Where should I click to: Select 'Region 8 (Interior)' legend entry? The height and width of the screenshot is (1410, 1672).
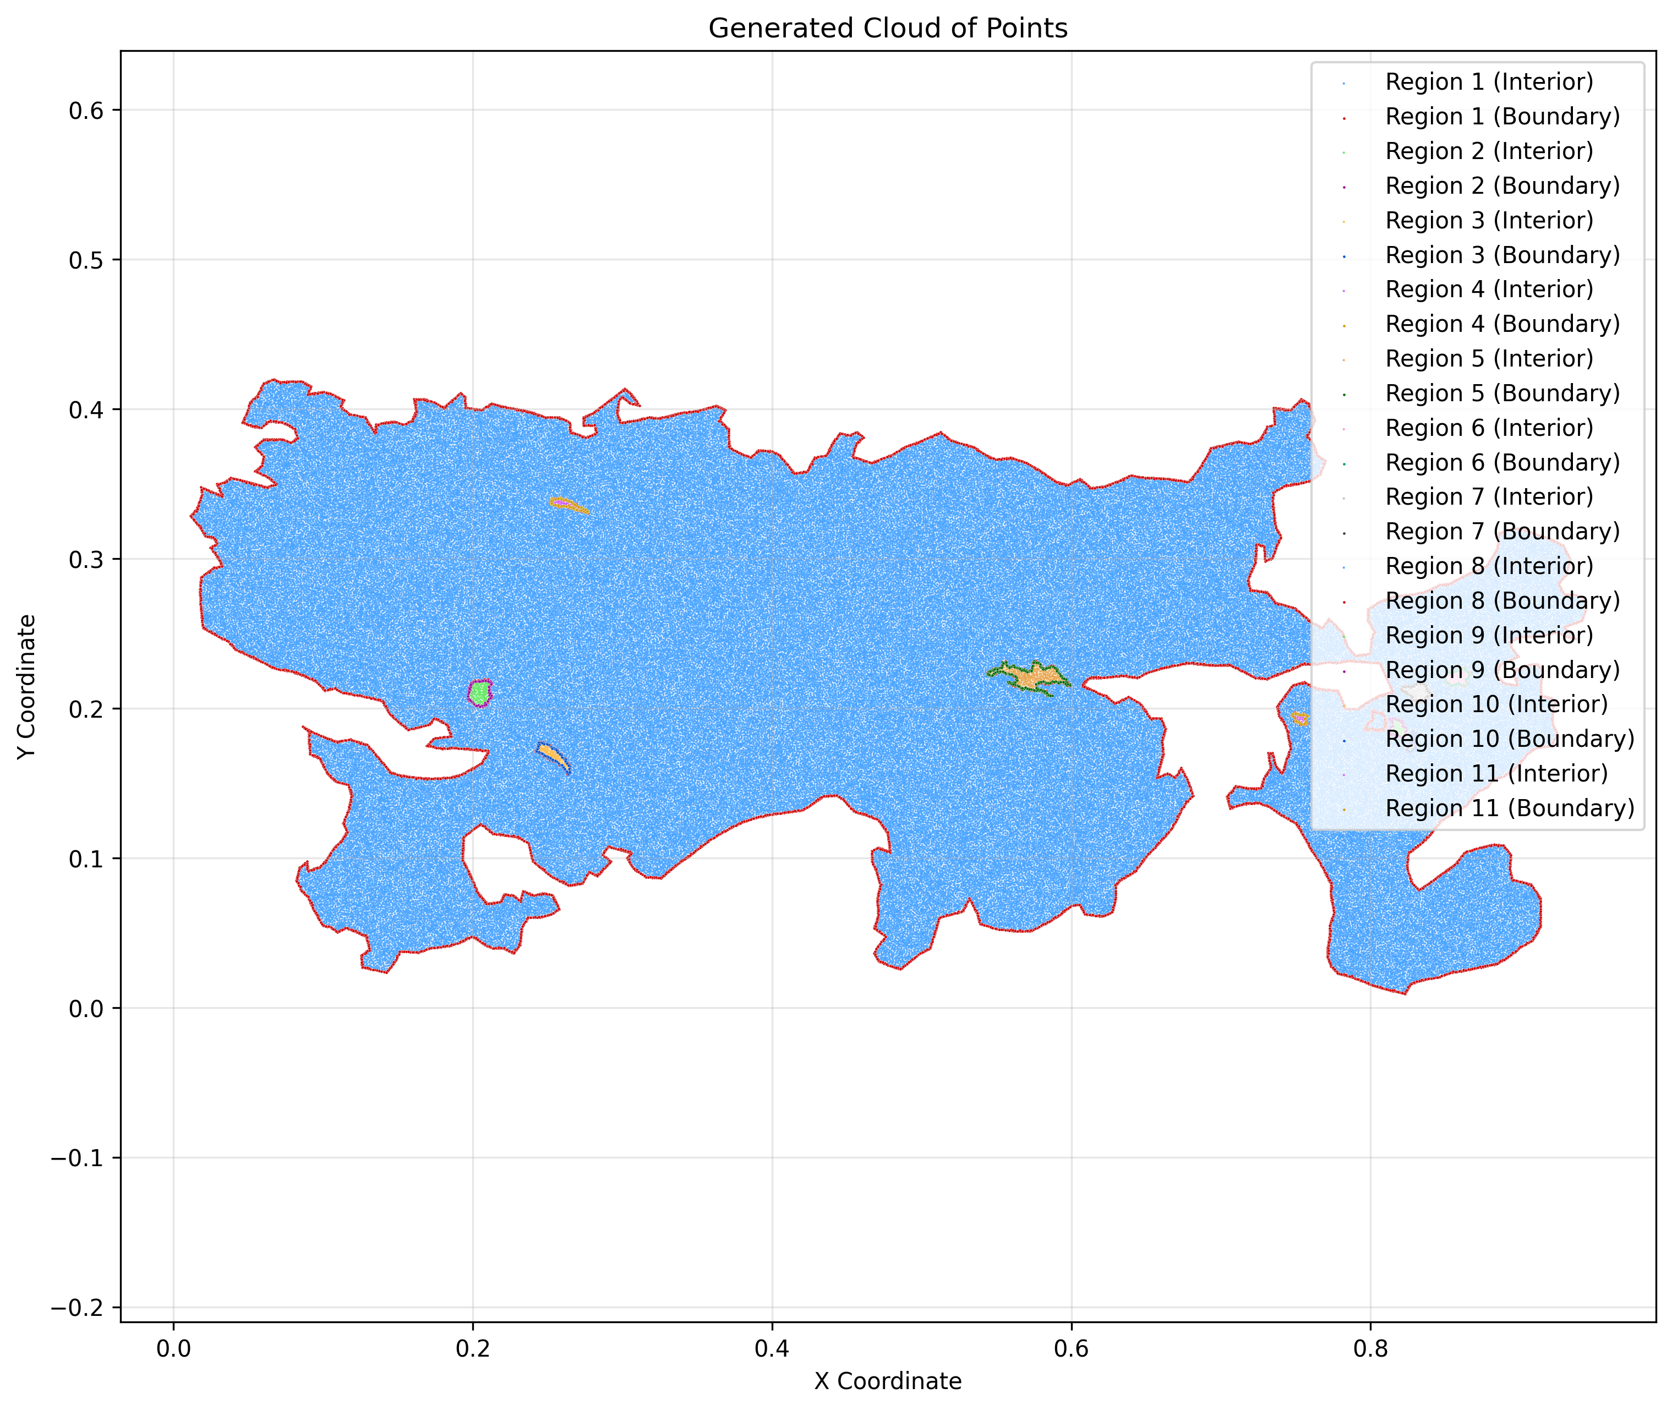[1488, 566]
